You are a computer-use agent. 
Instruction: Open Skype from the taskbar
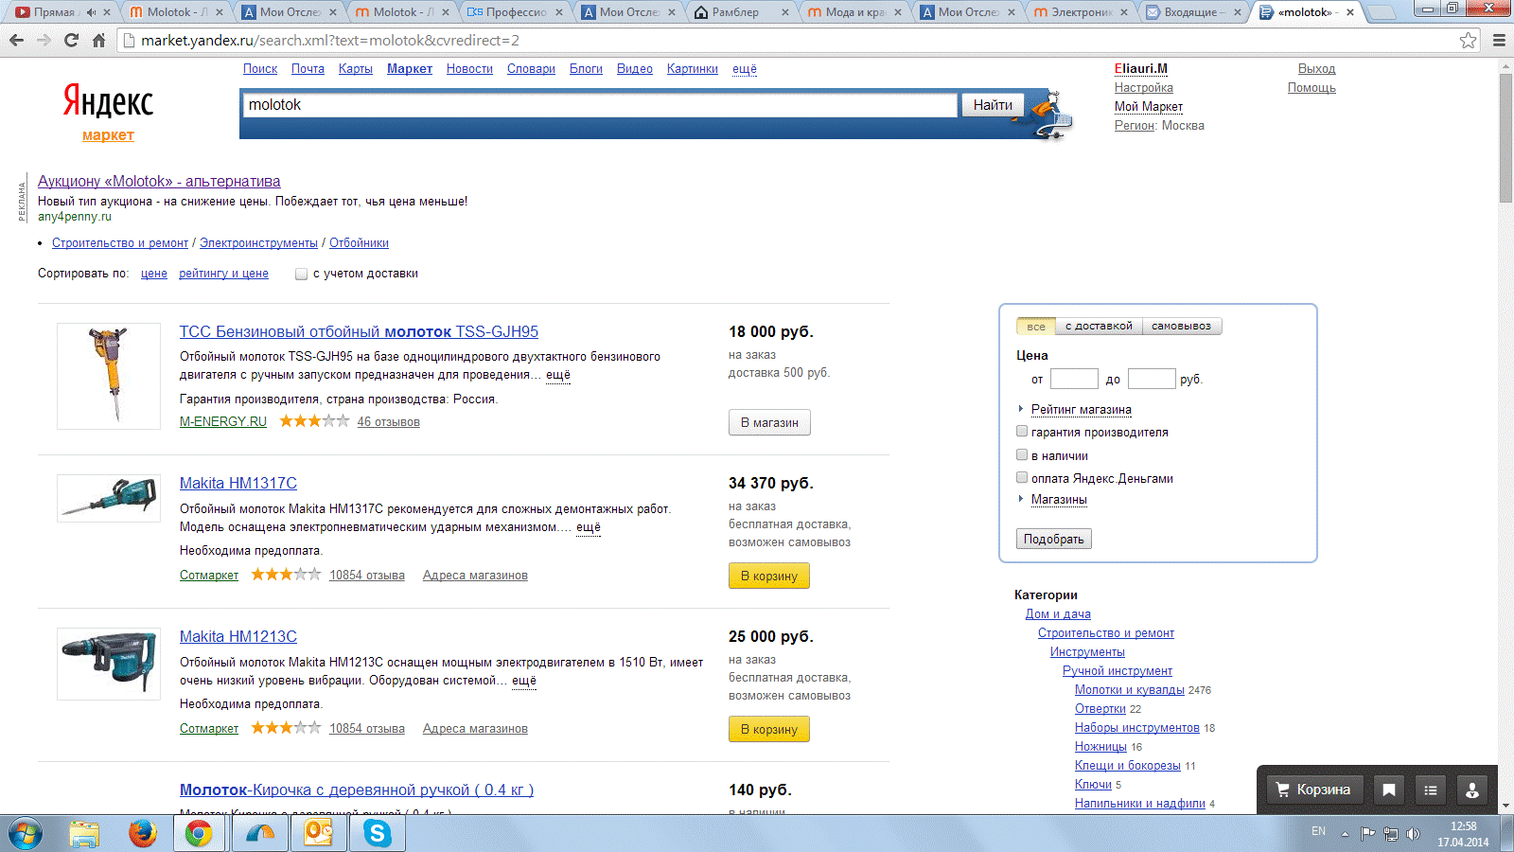point(378,833)
